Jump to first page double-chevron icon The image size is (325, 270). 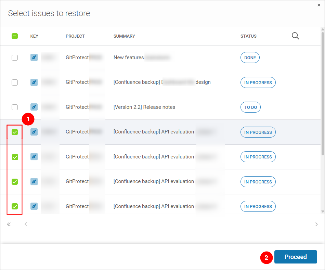pyautogui.click(x=9, y=224)
